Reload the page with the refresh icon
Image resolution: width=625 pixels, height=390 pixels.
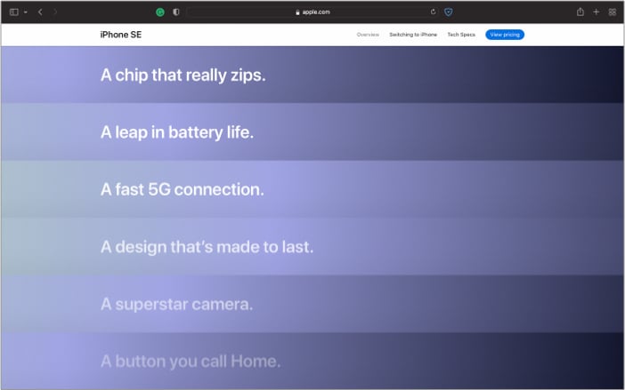coord(433,12)
